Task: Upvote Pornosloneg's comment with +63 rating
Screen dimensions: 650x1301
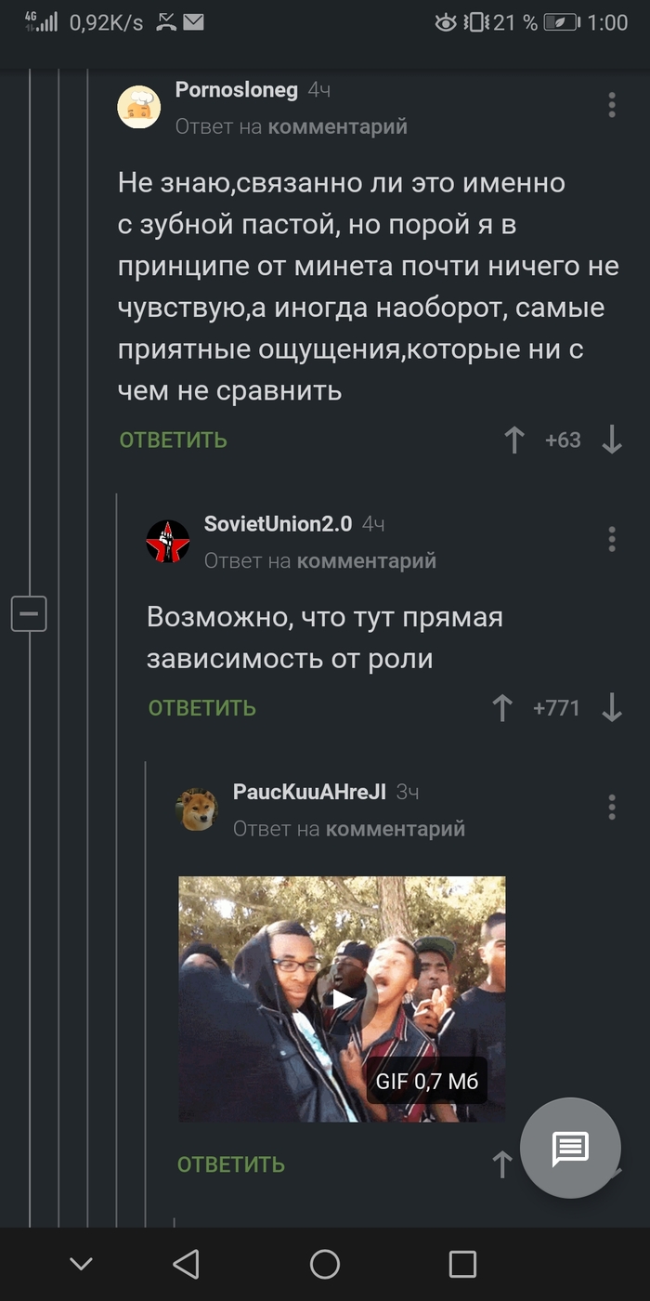Action: (x=514, y=440)
